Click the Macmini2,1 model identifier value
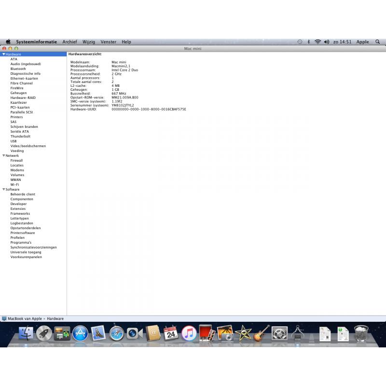 click(x=121, y=66)
